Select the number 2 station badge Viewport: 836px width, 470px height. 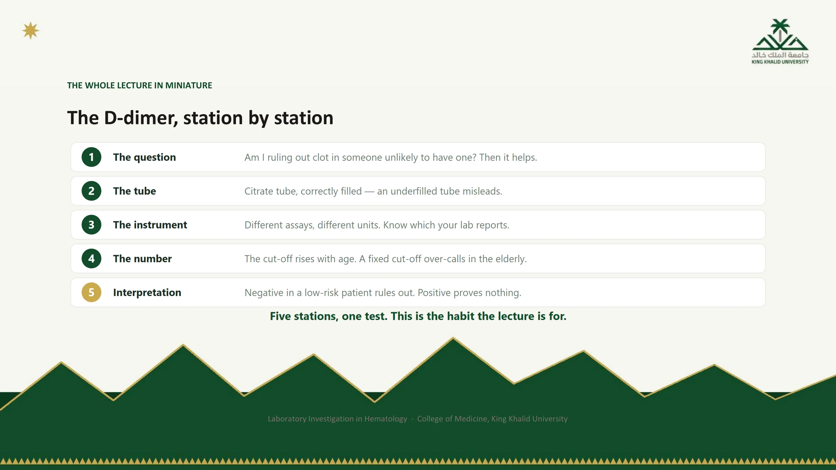coord(91,191)
